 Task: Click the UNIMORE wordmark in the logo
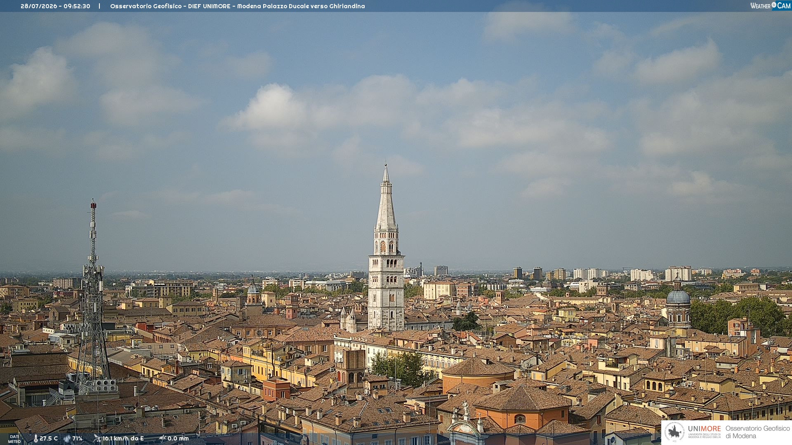[705, 429]
